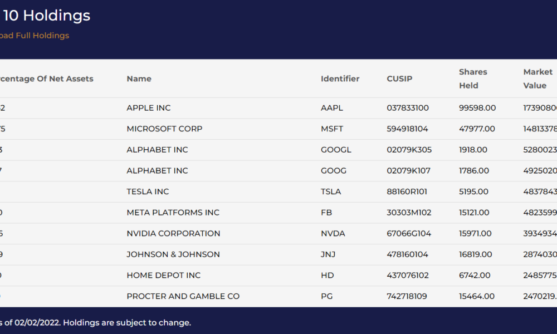Select the APPLE INC name cell
The height and width of the screenshot is (334, 557).
click(149, 108)
